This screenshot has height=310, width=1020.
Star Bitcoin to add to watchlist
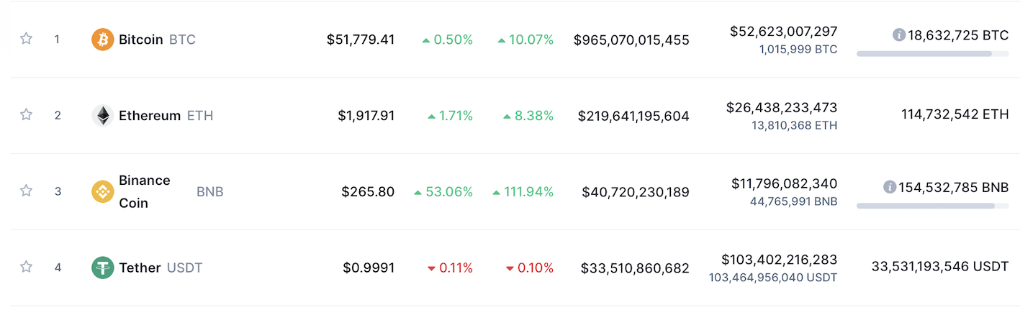tap(26, 39)
